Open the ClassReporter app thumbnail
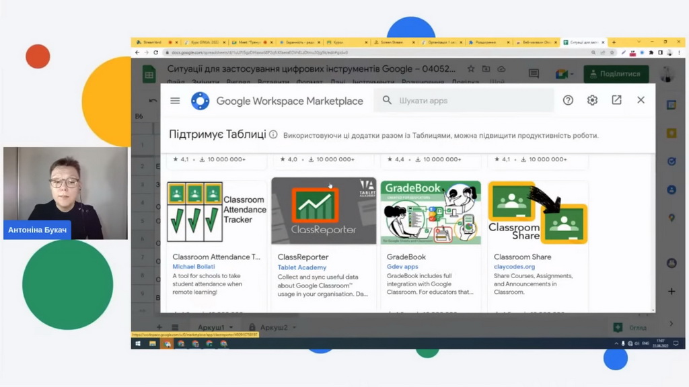This screenshot has width=689, height=387. pos(324,210)
